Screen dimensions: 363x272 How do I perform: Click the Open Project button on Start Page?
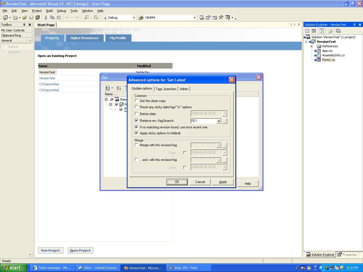click(80, 250)
